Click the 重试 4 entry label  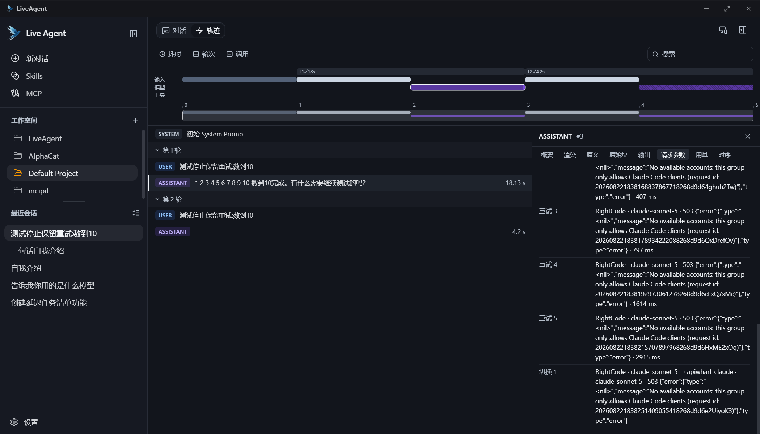548,265
